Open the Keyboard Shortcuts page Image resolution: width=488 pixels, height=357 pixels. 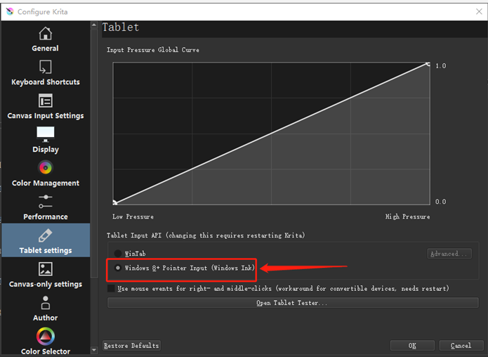tap(46, 73)
